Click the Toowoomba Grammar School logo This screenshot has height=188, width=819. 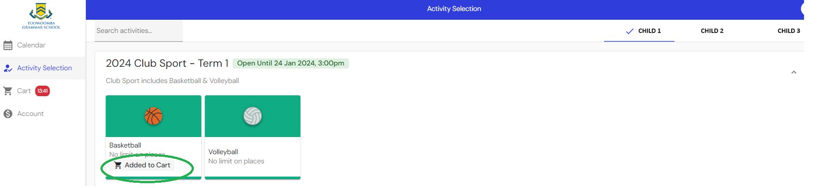tap(41, 16)
